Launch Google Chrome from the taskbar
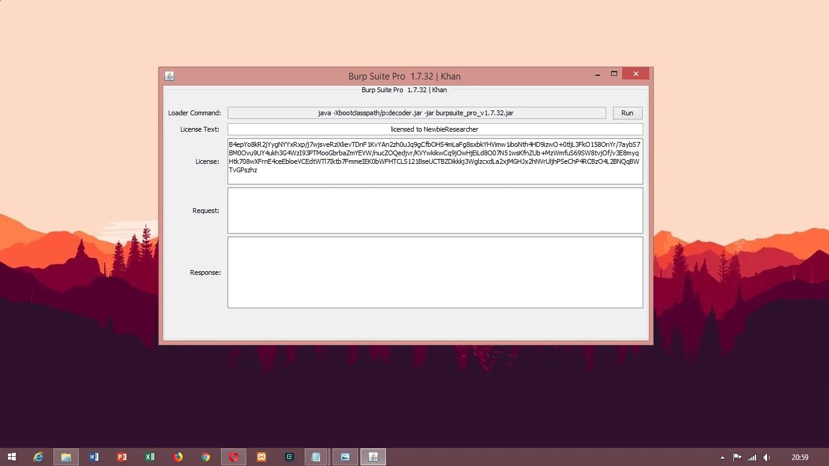Image resolution: width=829 pixels, height=466 pixels. (206, 457)
